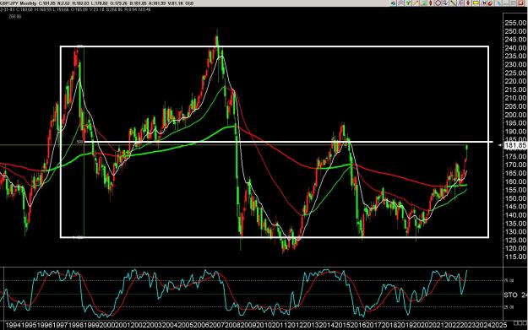Click the light blue pen toolbar icon
This screenshot has height=330, width=528.
point(498,3)
